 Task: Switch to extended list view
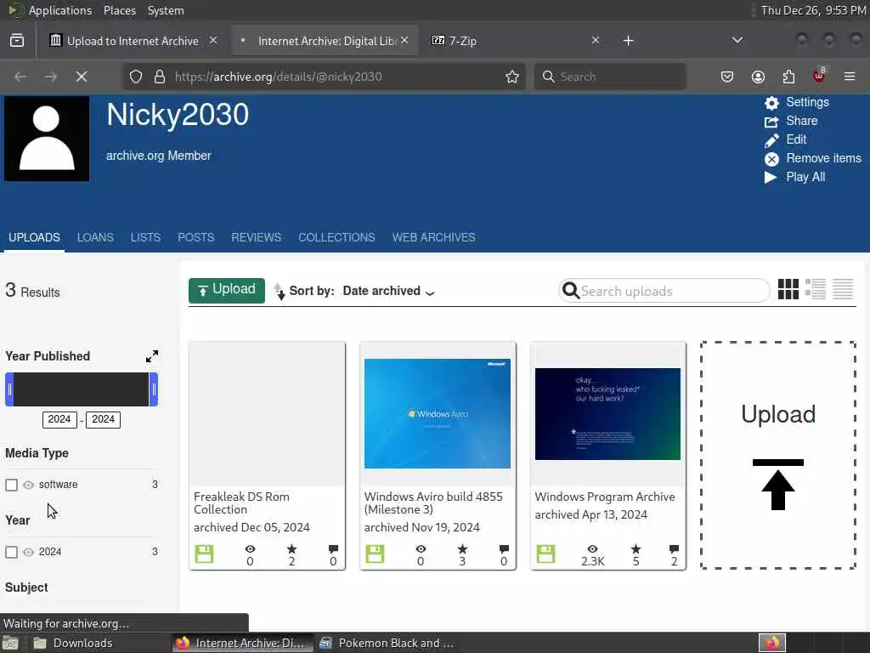tap(815, 289)
